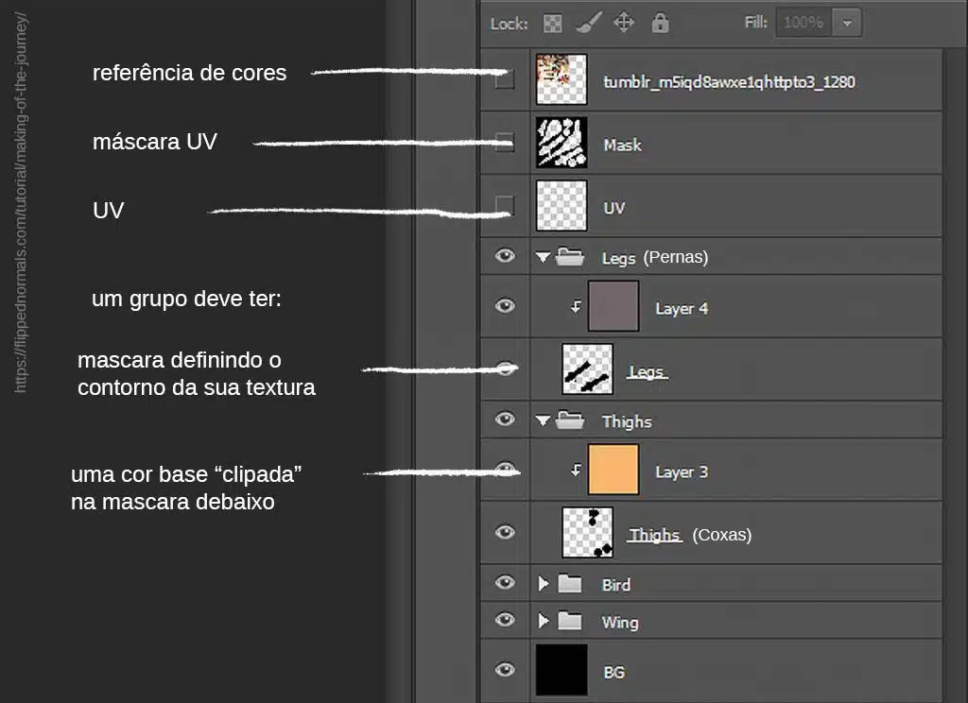Screen dimensions: 968x703
Task: Open the Fill percentage dropdown
Action: point(847,23)
